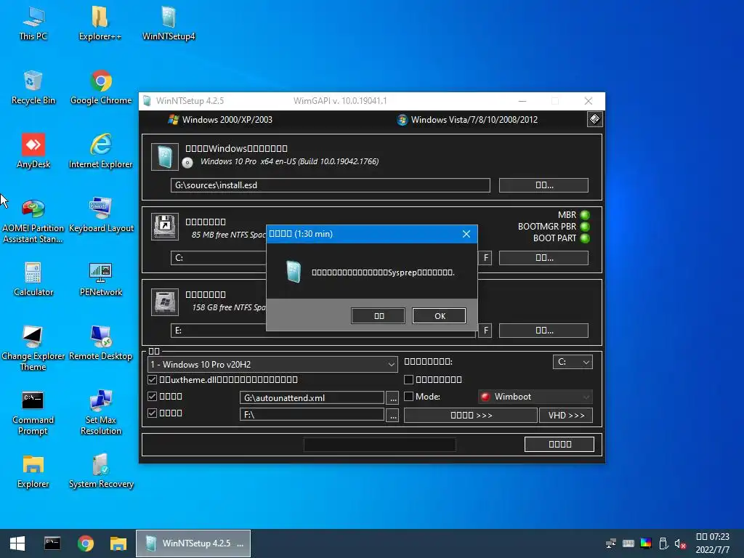Click the muted volume tray icon
Viewport: 744px width, 558px height.
click(x=680, y=543)
